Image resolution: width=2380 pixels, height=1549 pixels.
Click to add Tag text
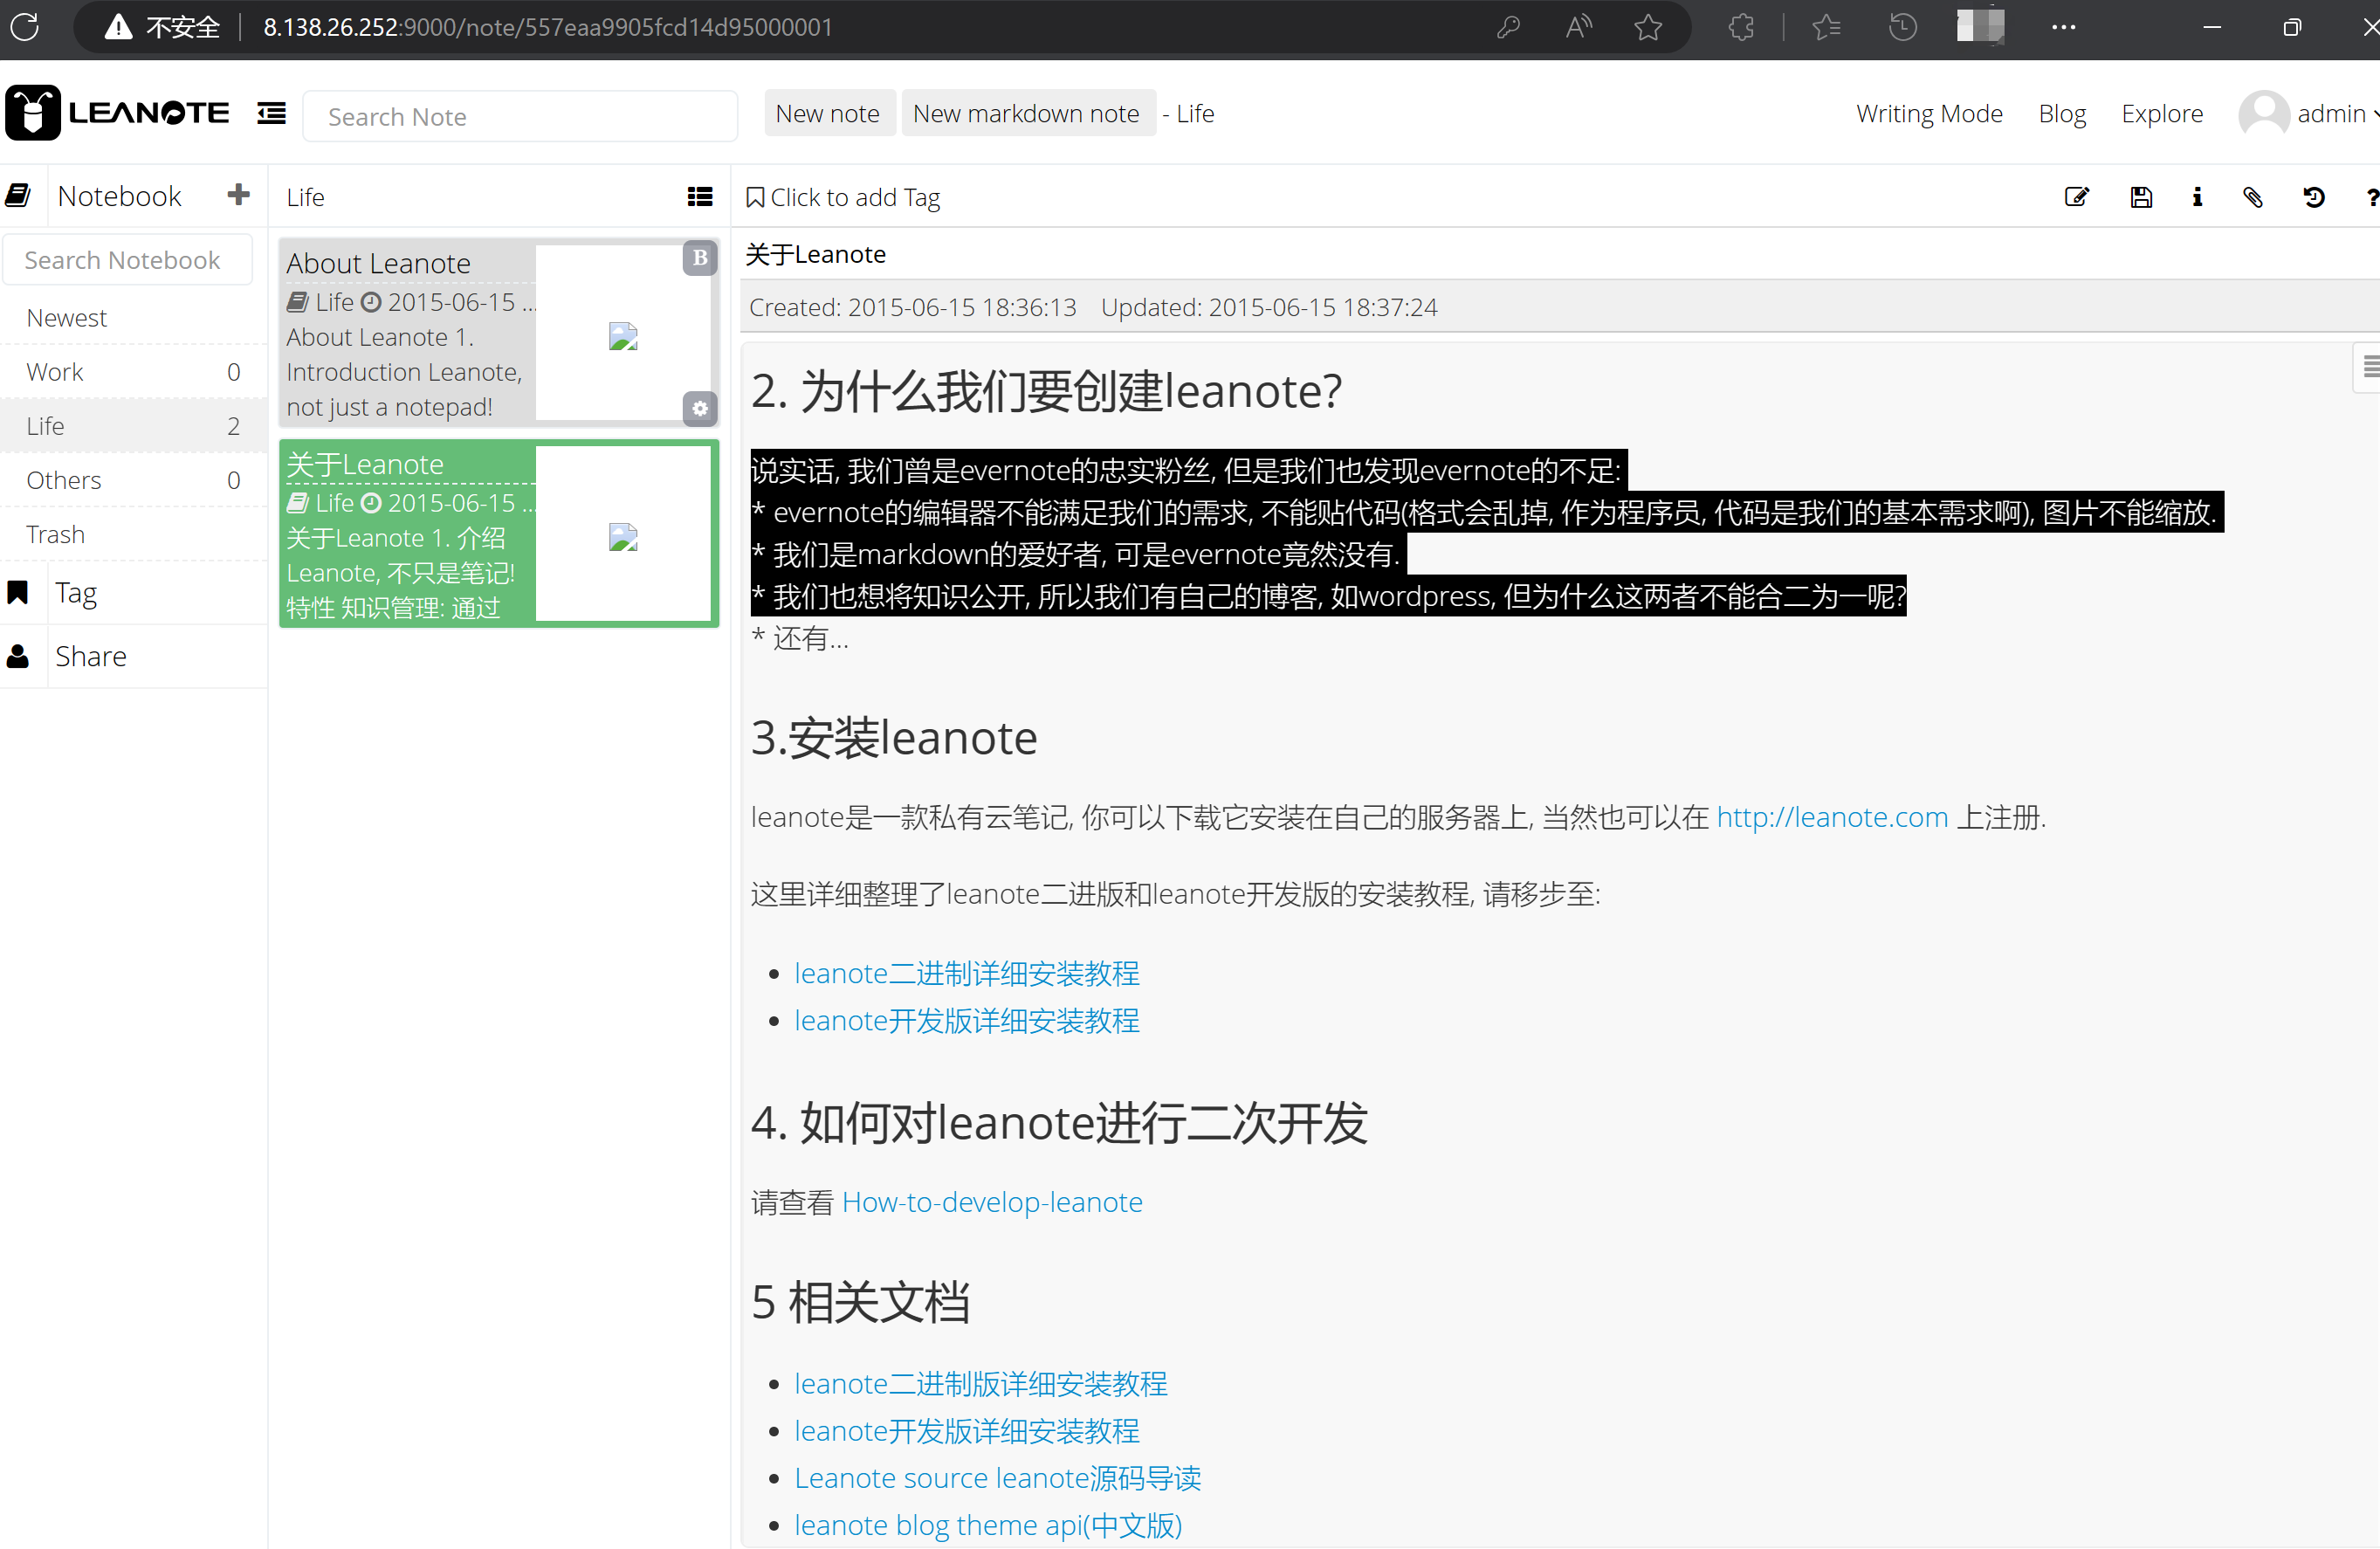(x=855, y=197)
